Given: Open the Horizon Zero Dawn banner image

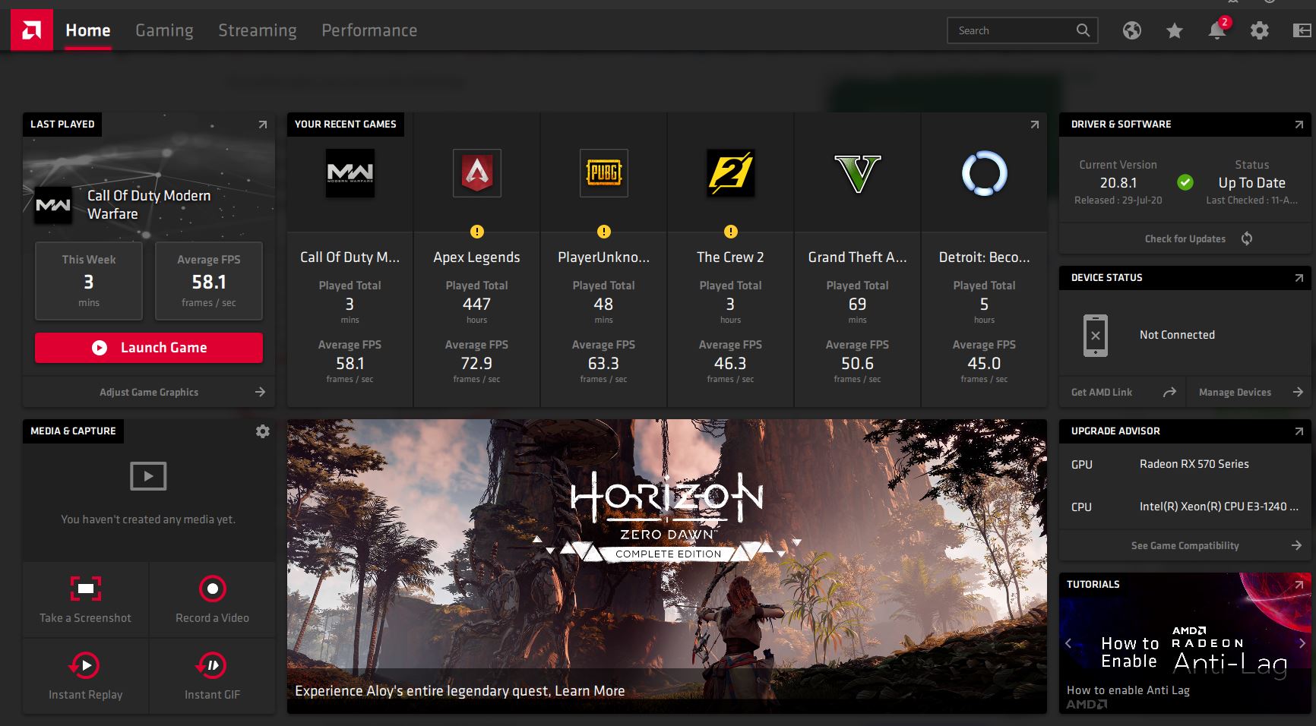Looking at the screenshot, I should (x=667, y=567).
